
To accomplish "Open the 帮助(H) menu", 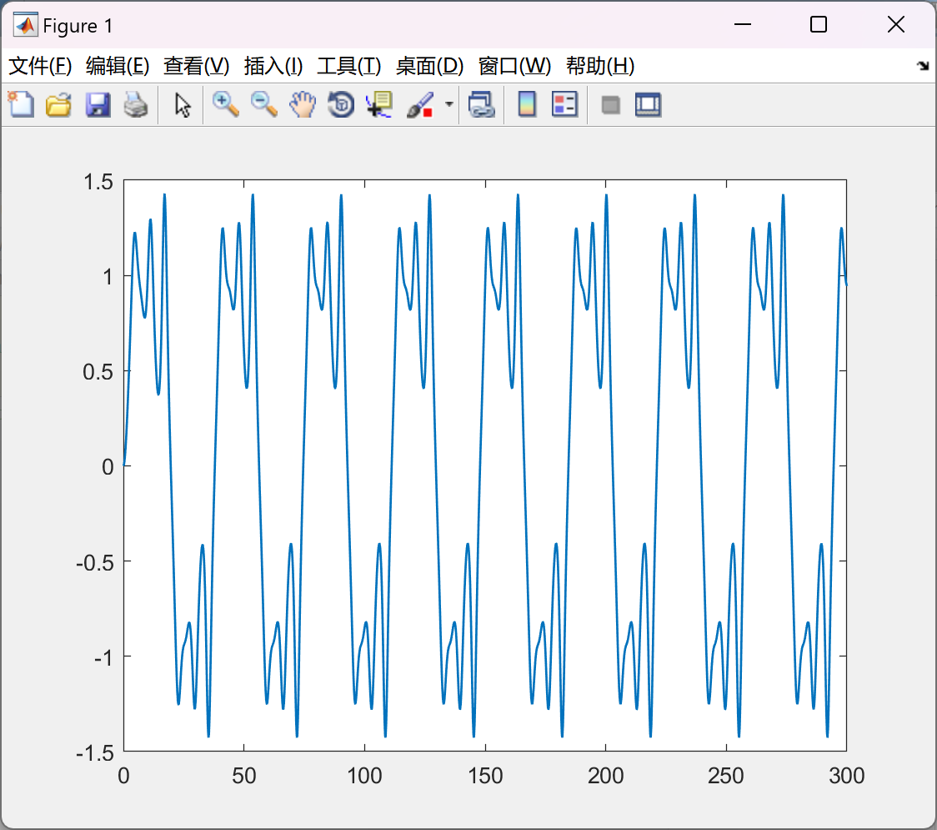I will click(x=600, y=66).
